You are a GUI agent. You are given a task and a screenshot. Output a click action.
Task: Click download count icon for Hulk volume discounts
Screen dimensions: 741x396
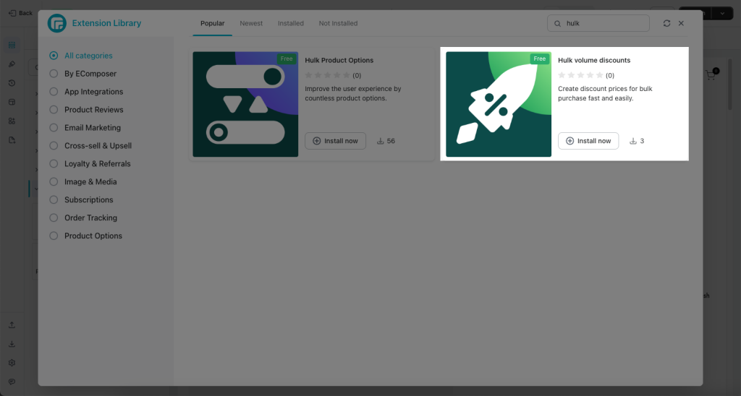(x=633, y=141)
